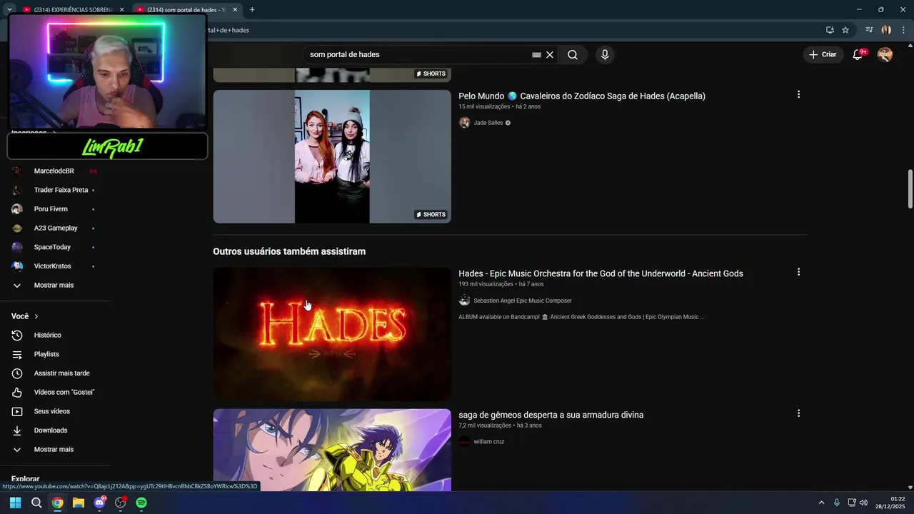Close the som portal de hades tab
The height and width of the screenshot is (514, 914).
pos(234,10)
